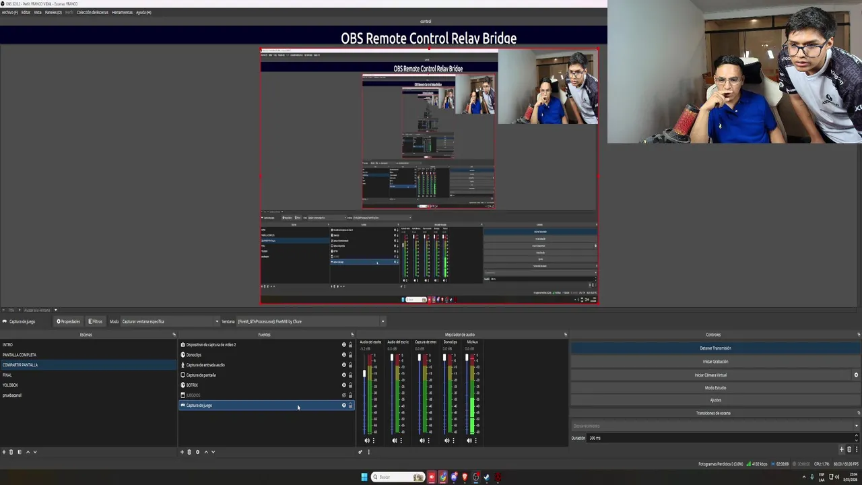The image size is (862, 485).
Task: Add a new source in the Fuentes panel
Action: pyautogui.click(x=182, y=452)
